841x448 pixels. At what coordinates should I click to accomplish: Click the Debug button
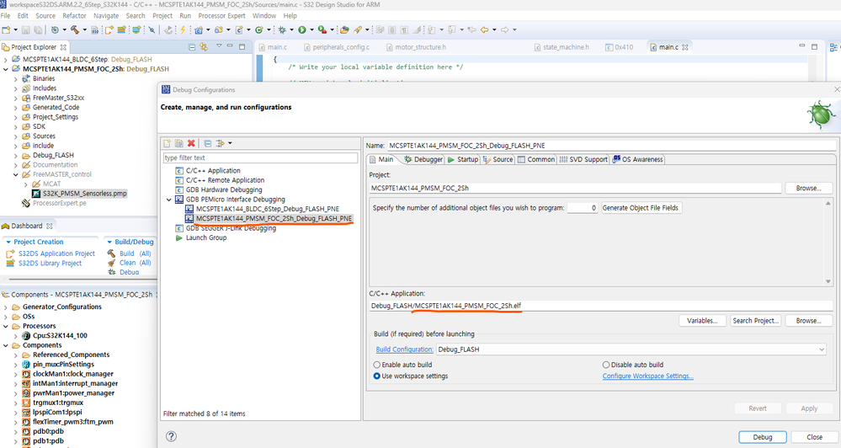[762, 437]
